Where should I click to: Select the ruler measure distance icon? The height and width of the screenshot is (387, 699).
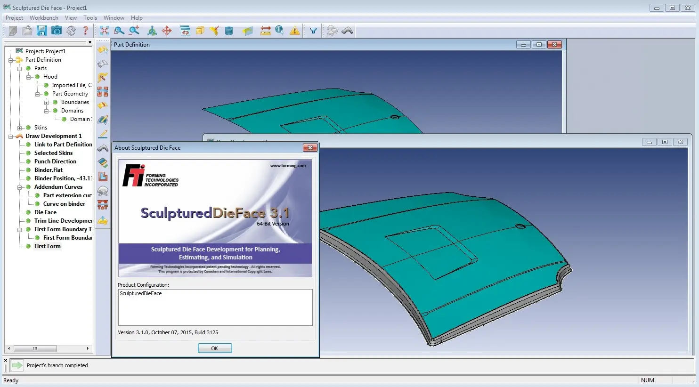point(266,31)
